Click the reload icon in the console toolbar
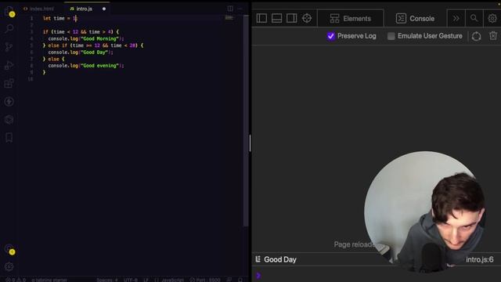Viewport: 501px width, 282px height. (476, 36)
